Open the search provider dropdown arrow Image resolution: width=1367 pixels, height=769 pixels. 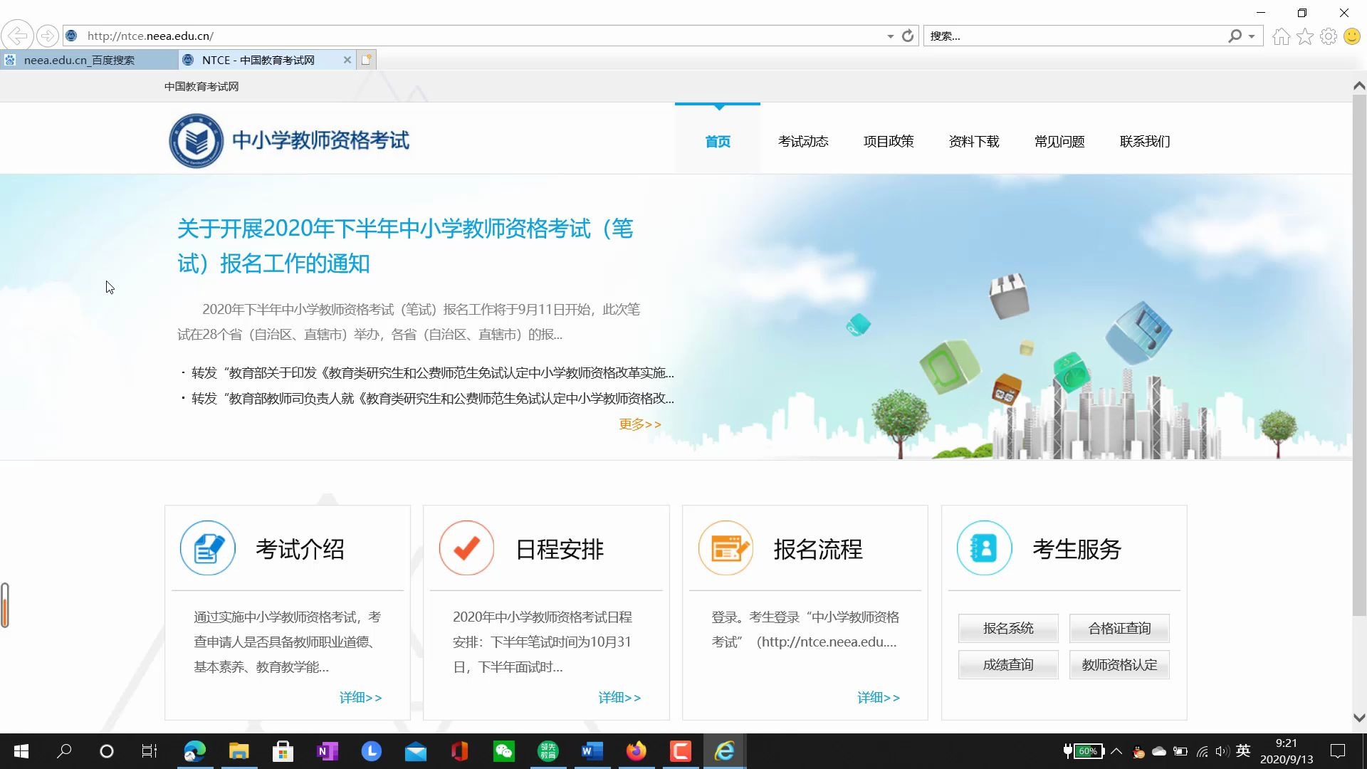(1250, 36)
